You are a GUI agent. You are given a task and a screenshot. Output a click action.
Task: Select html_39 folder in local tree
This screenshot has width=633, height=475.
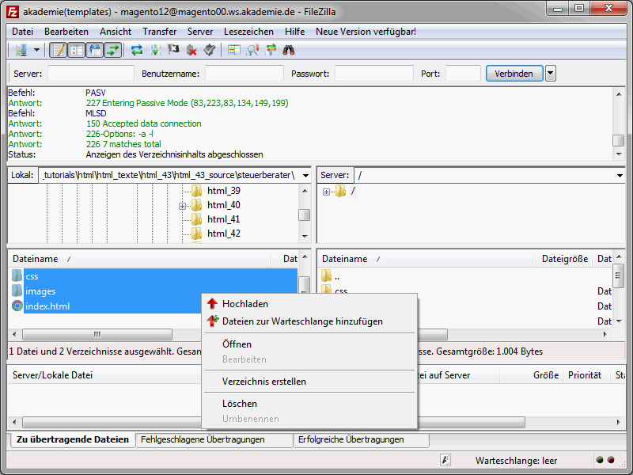224,191
